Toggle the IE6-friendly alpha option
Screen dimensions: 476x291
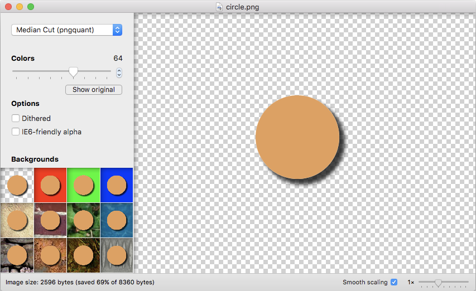(16, 132)
